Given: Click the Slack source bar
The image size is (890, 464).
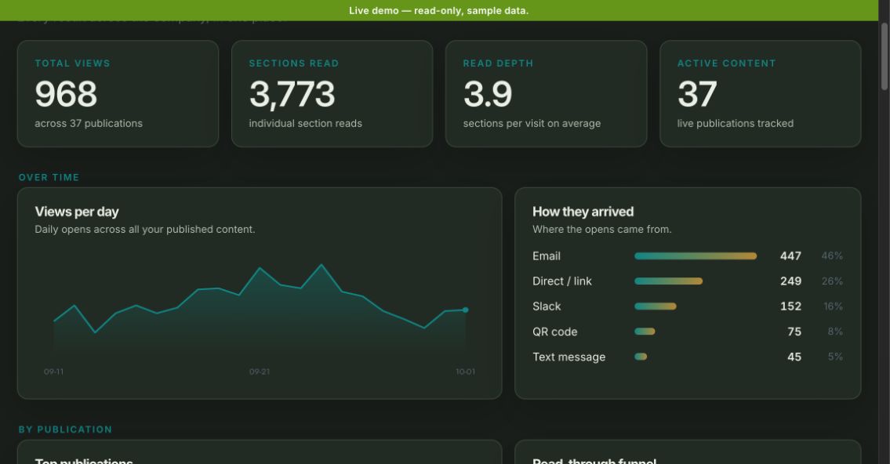Looking at the screenshot, I should click(655, 306).
